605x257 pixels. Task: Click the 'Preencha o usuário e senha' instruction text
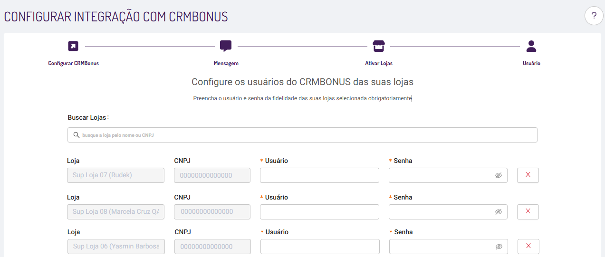(x=302, y=98)
